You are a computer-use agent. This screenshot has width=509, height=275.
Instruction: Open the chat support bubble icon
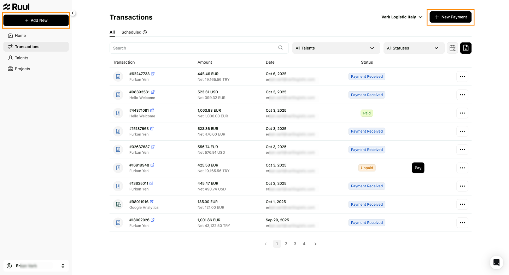(x=496, y=262)
